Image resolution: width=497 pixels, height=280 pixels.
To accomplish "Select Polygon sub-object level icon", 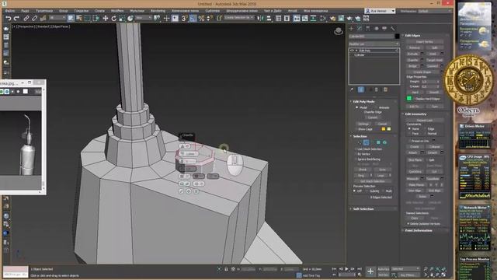I will (x=378, y=142).
